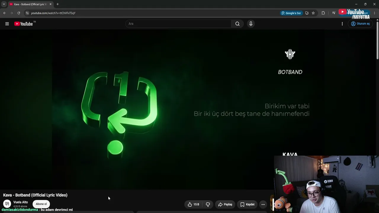Click the 4,26 B abone subscriber count
Viewport: 379px width, 213px height.
coord(20,206)
